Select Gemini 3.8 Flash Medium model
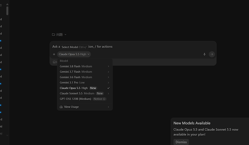This screenshot has height=145, width=249. (85, 66)
